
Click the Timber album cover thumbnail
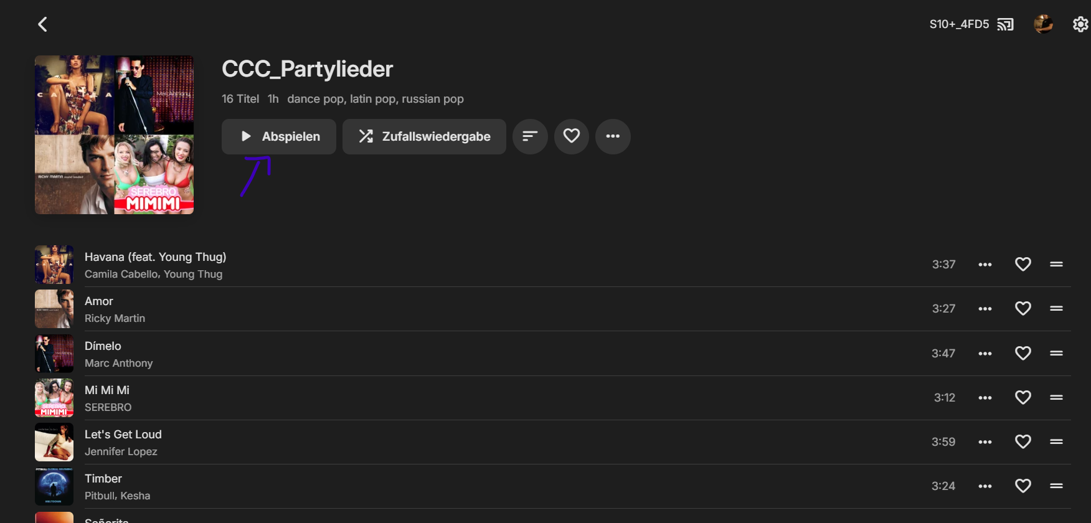point(54,486)
